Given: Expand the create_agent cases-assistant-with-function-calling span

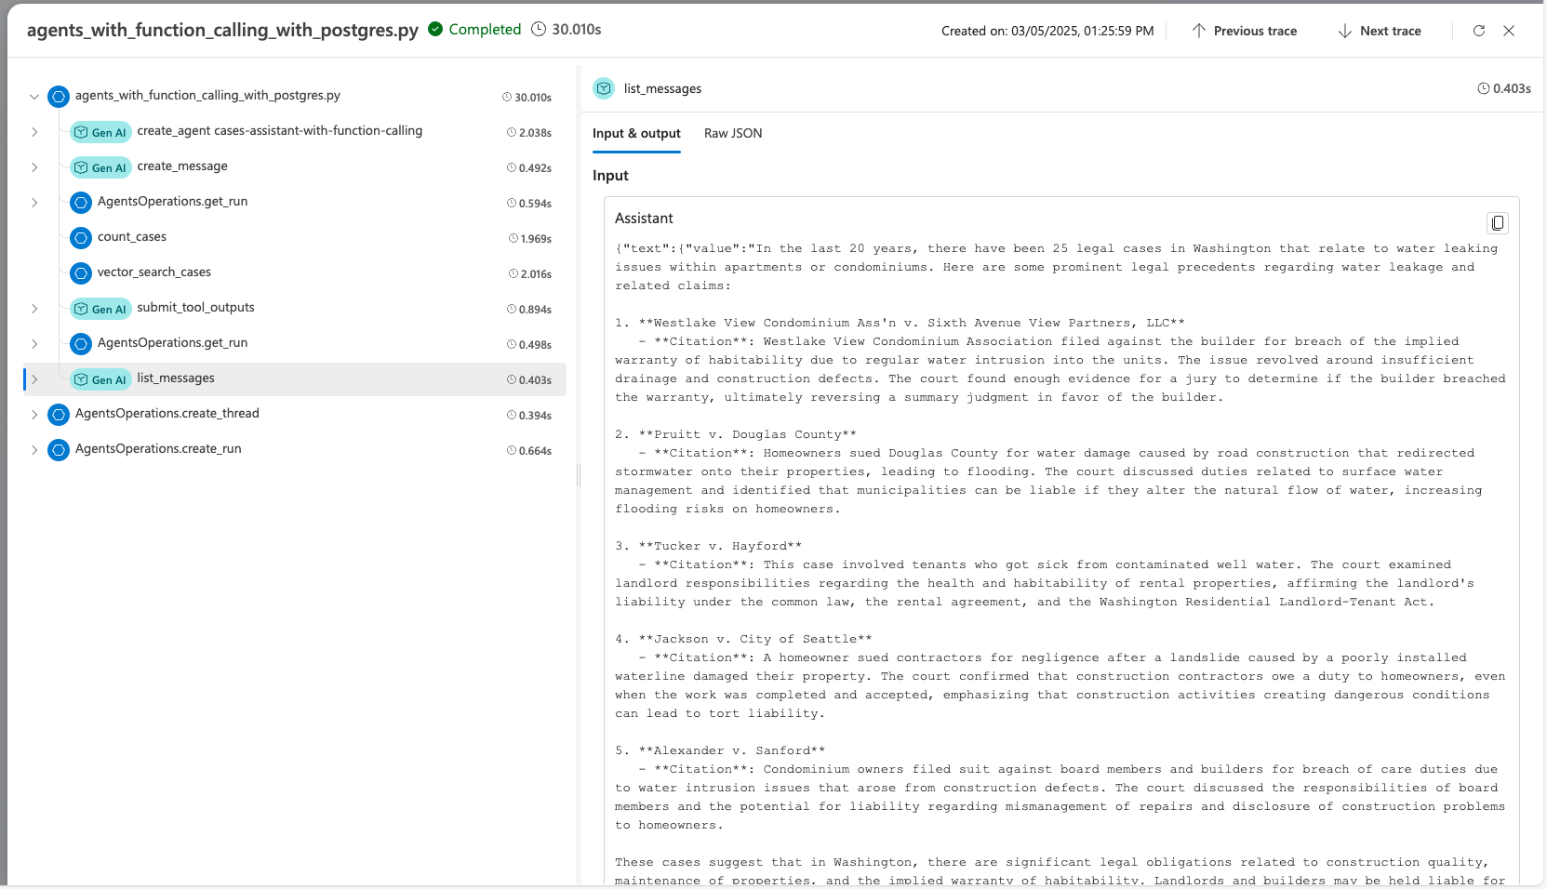Looking at the screenshot, I should point(34,132).
